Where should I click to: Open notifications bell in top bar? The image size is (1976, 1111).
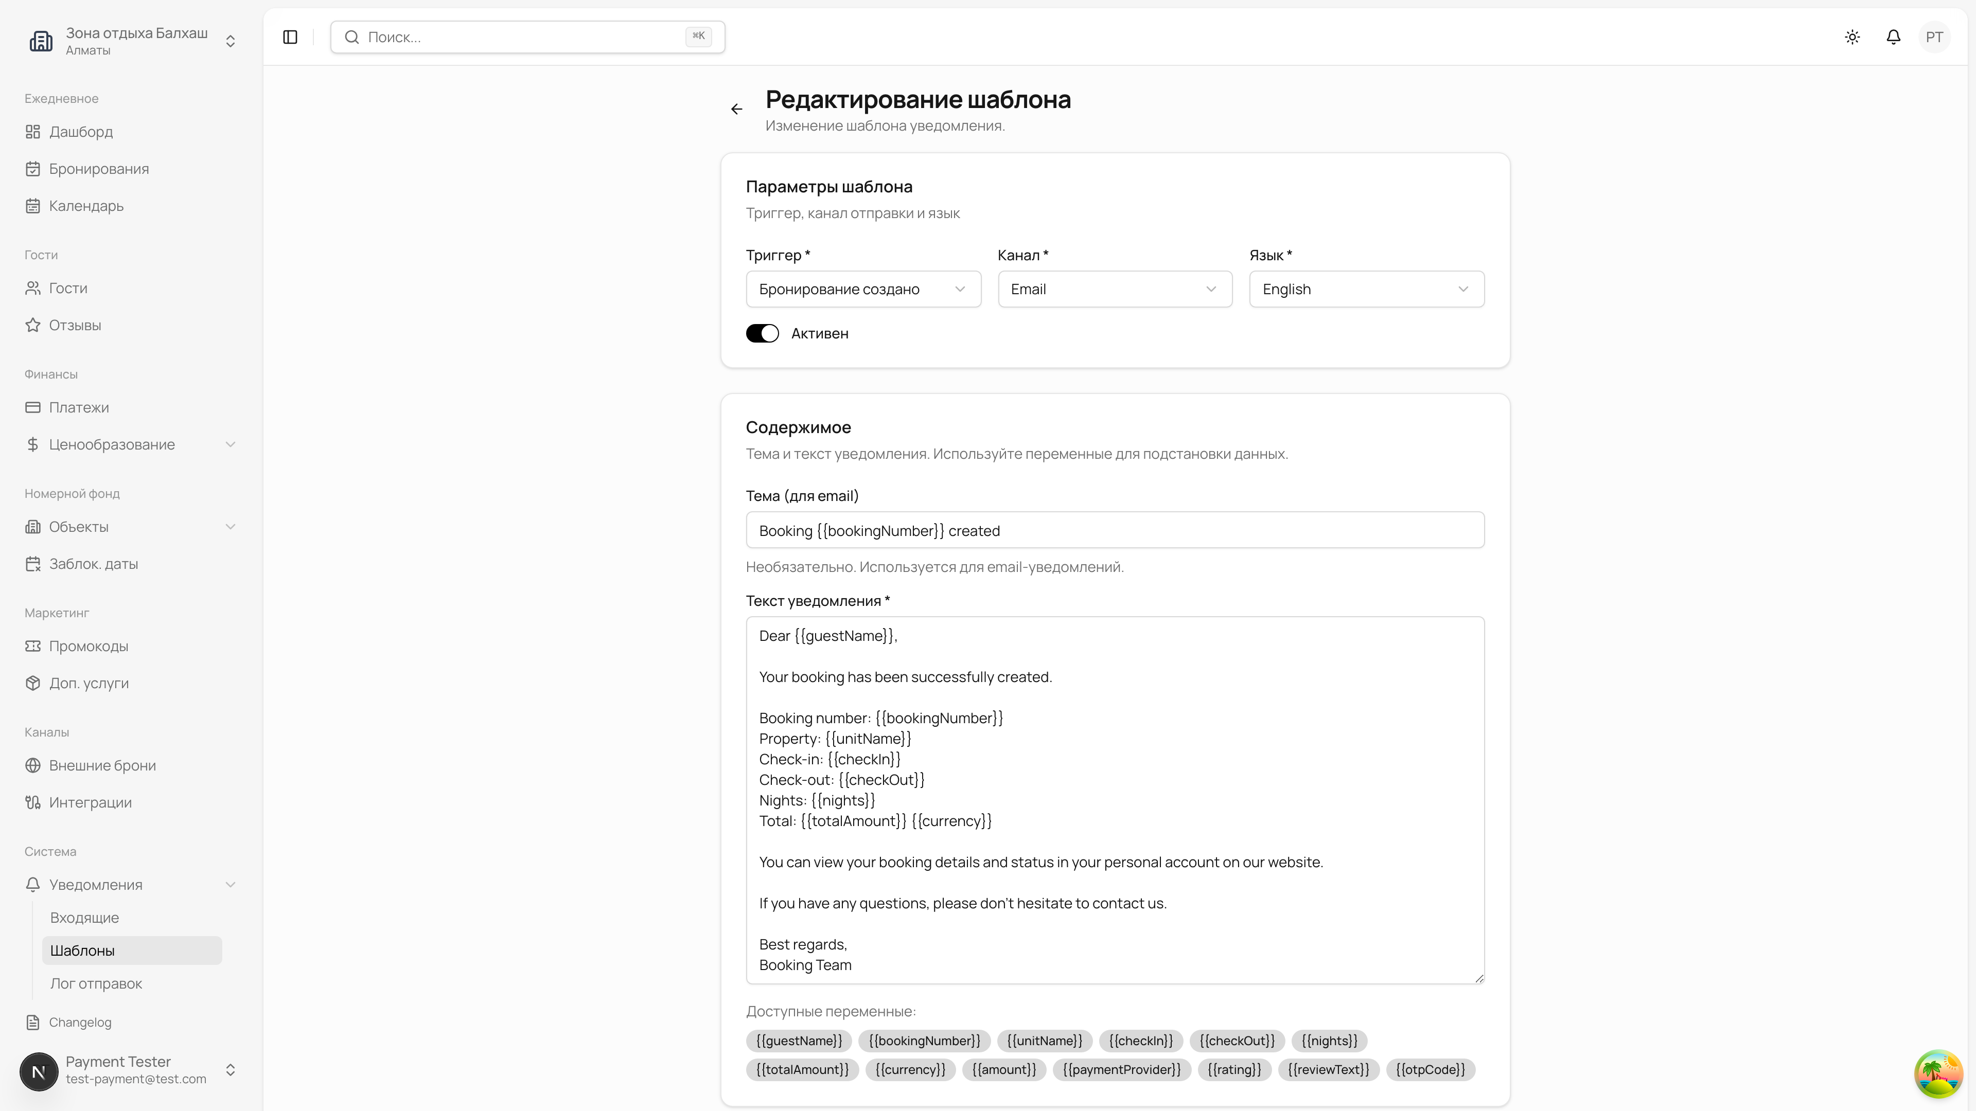pos(1893,37)
